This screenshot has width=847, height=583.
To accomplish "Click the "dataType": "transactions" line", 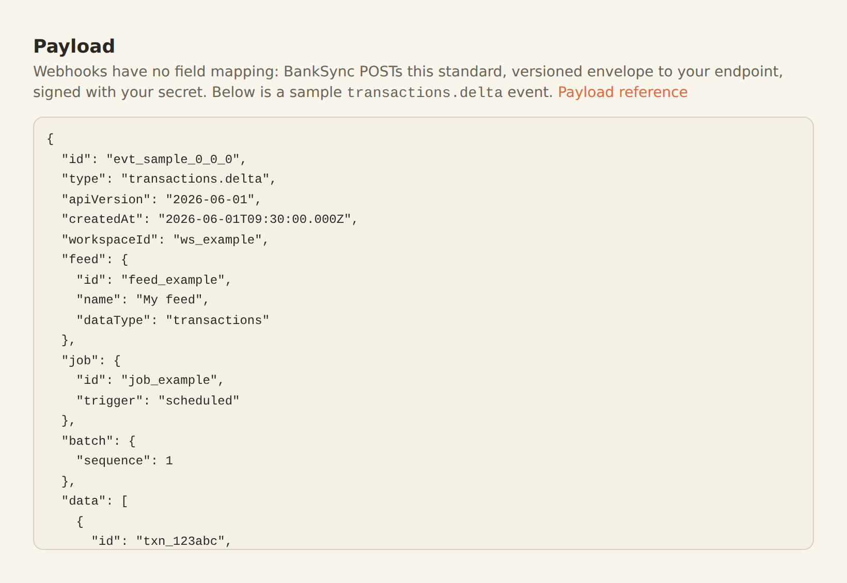I will click(173, 320).
